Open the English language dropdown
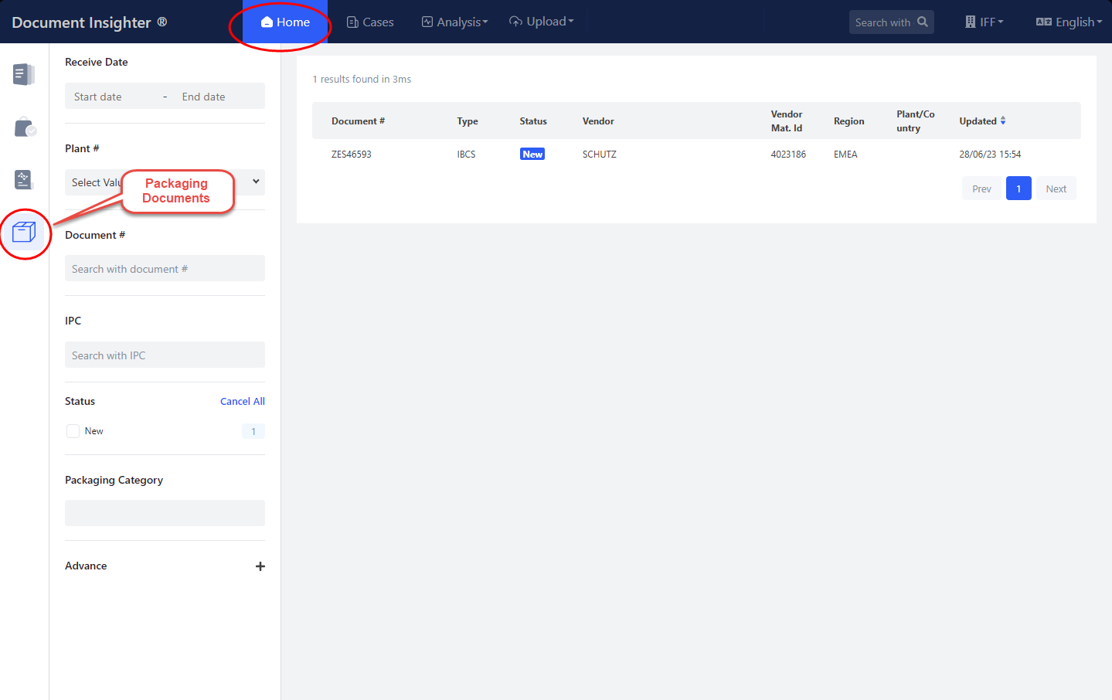The image size is (1112, 700). (1069, 22)
